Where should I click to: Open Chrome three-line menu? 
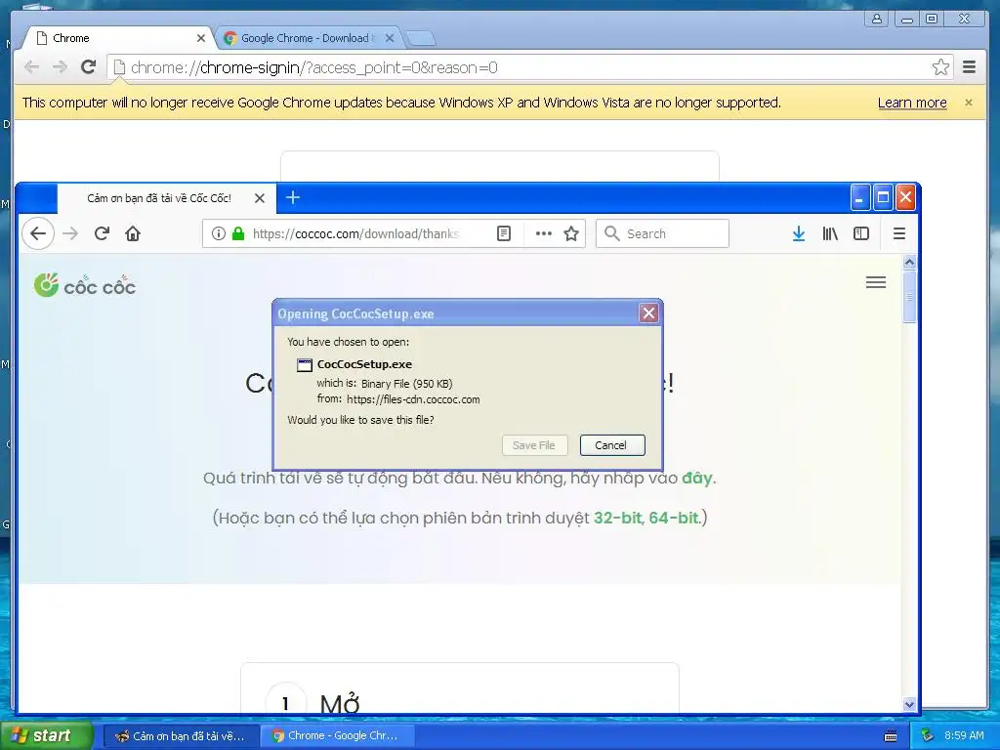coord(970,67)
